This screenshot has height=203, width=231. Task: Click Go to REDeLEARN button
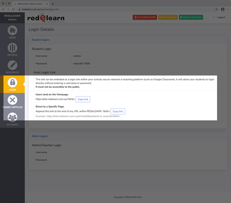(145, 17)
